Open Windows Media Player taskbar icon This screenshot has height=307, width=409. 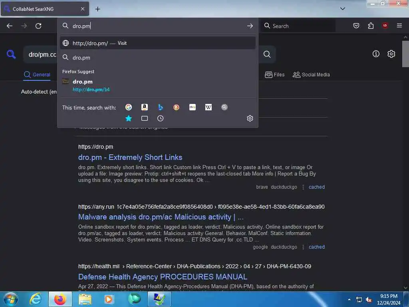(x=109, y=299)
